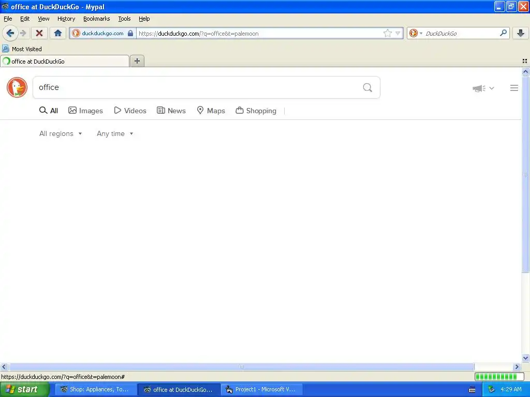This screenshot has width=530, height=397.
Task: Open the Help menu
Action: click(x=144, y=19)
